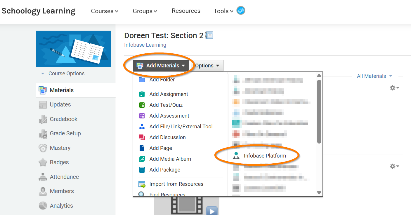Viewport: 411px width, 215px height.
Task: Click the Grade Setup sidebar icon
Action: coord(43,134)
